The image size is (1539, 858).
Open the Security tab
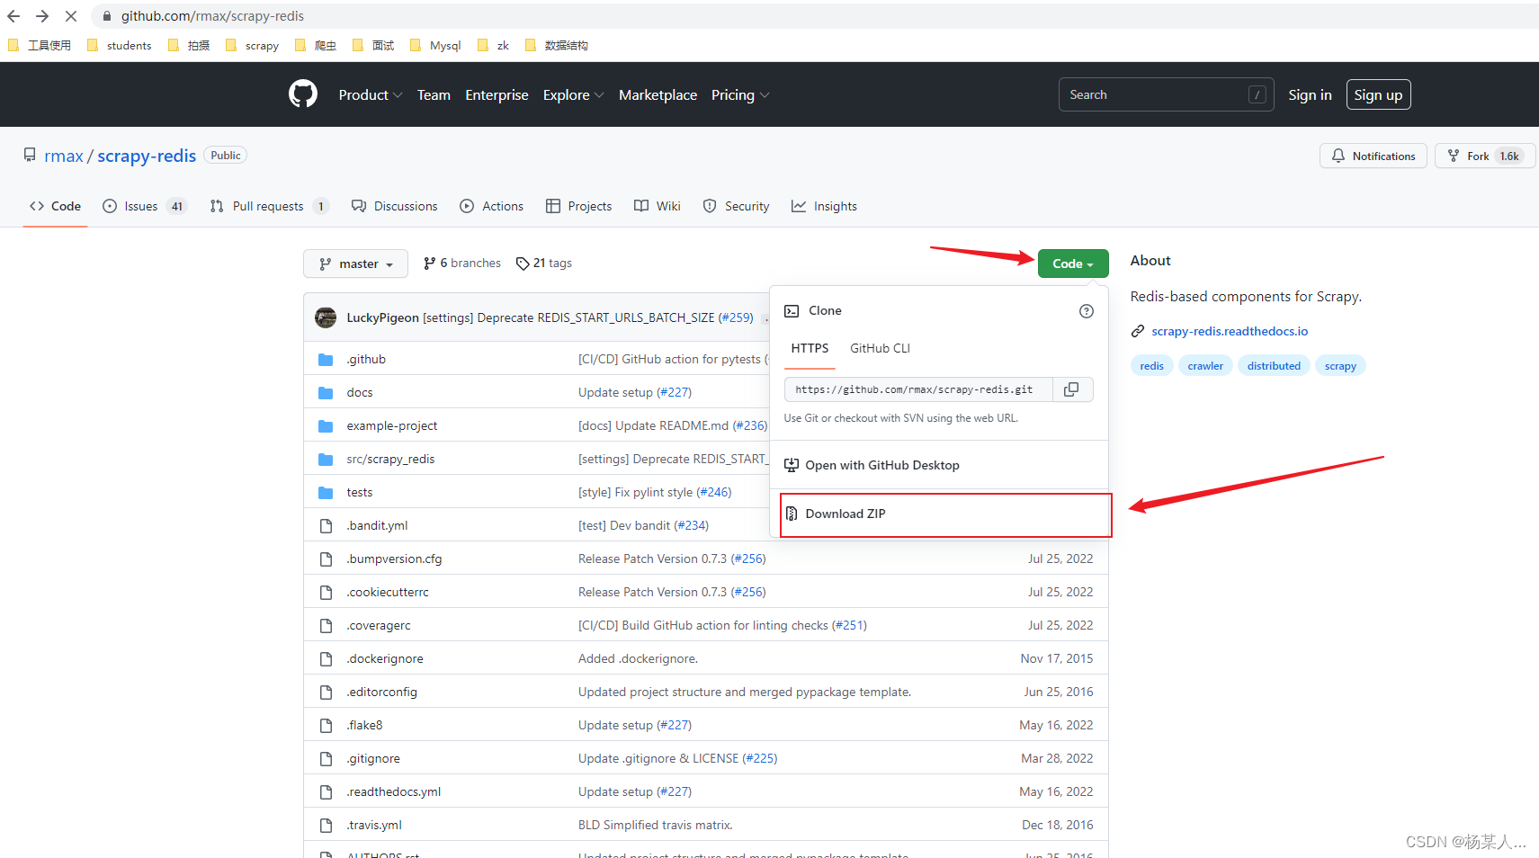[737, 206]
